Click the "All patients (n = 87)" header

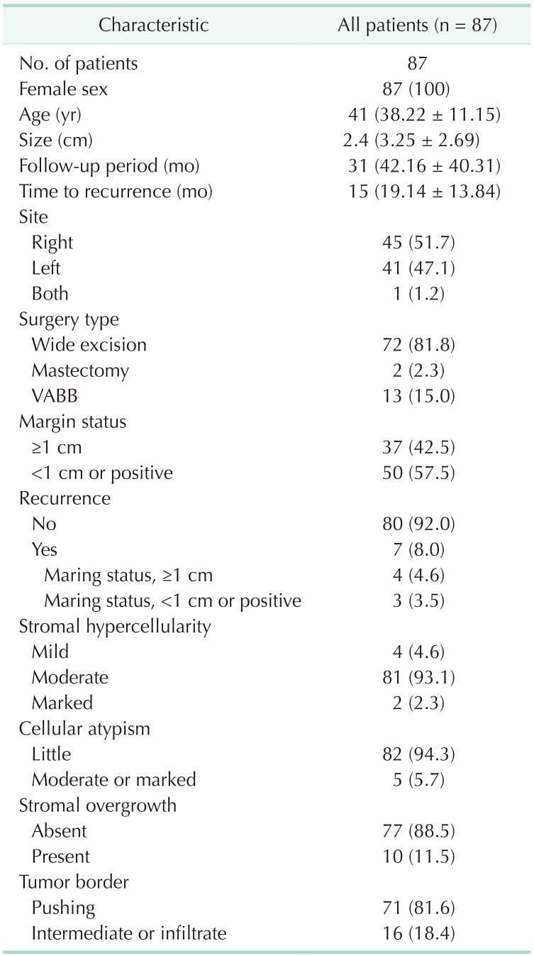[417, 26]
